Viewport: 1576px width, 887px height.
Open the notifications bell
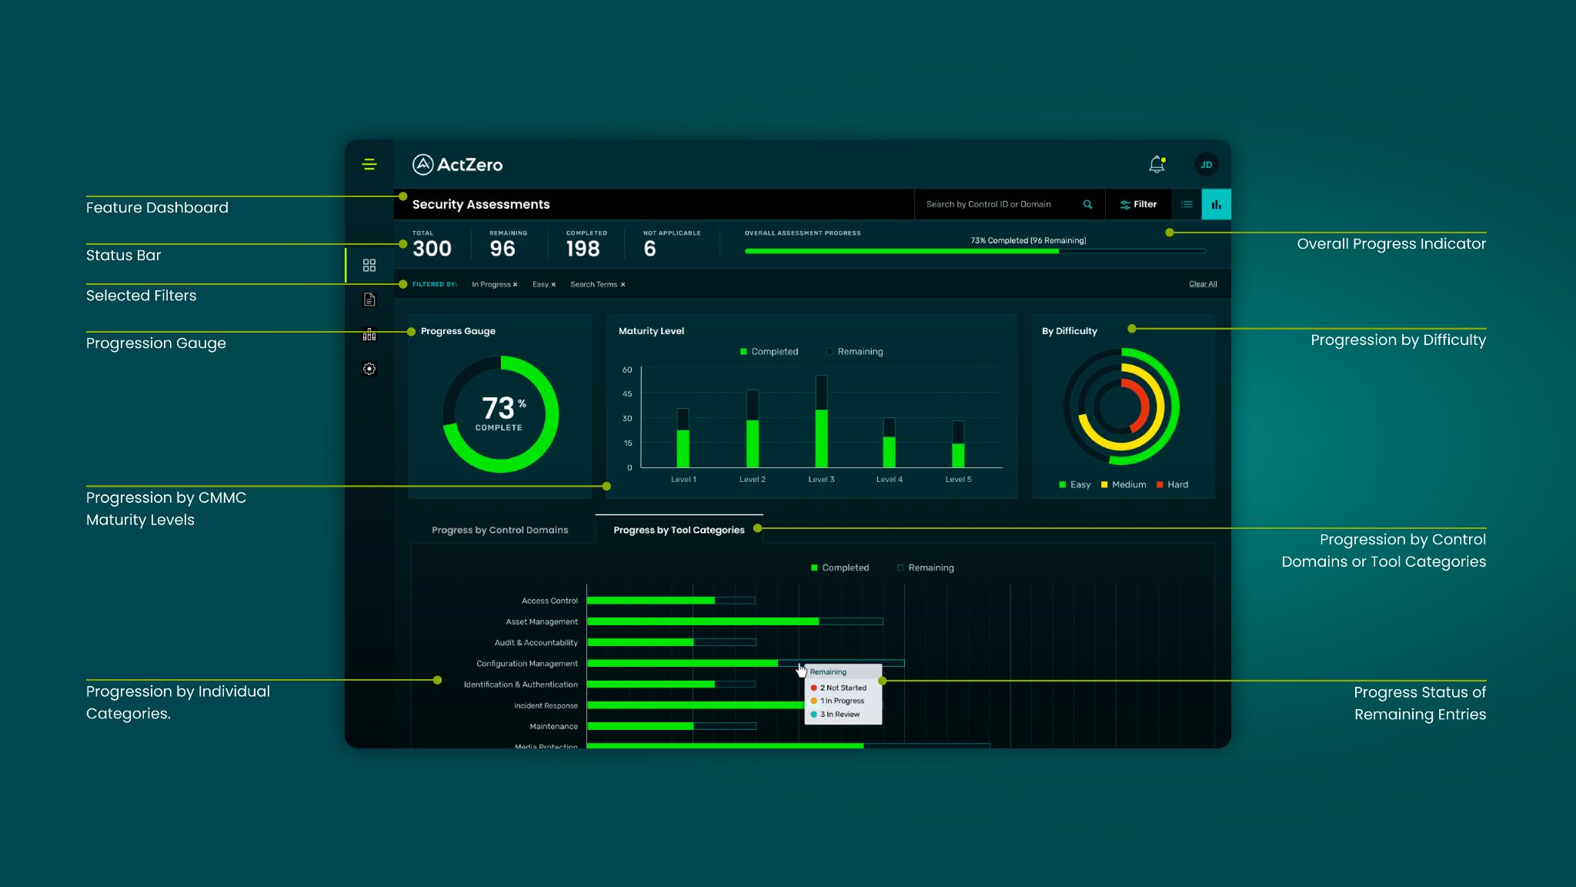[1157, 164]
